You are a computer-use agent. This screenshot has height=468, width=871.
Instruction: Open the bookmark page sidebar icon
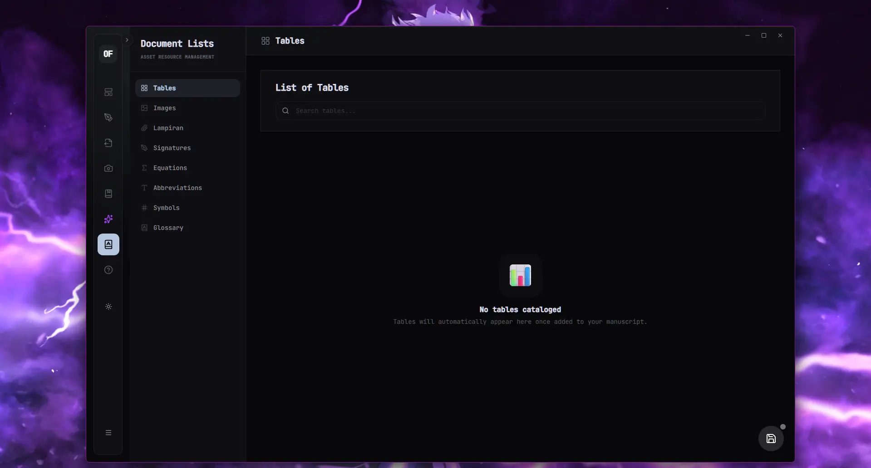coord(108,194)
